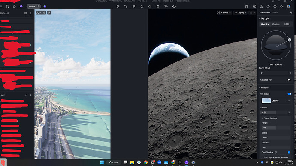The height and width of the screenshot is (166, 296).
Task: Turn off the Cloud weather toggle
Action: pyautogui.click(x=289, y=94)
